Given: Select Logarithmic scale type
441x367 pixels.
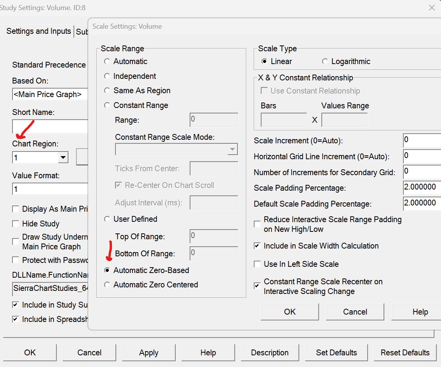Looking at the screenshot, I should pos(325,62).
